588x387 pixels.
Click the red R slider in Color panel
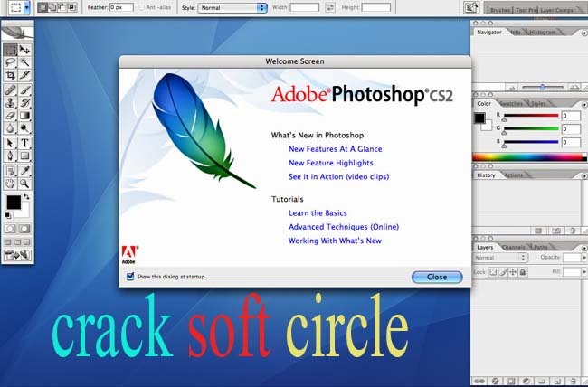(531, 116)
